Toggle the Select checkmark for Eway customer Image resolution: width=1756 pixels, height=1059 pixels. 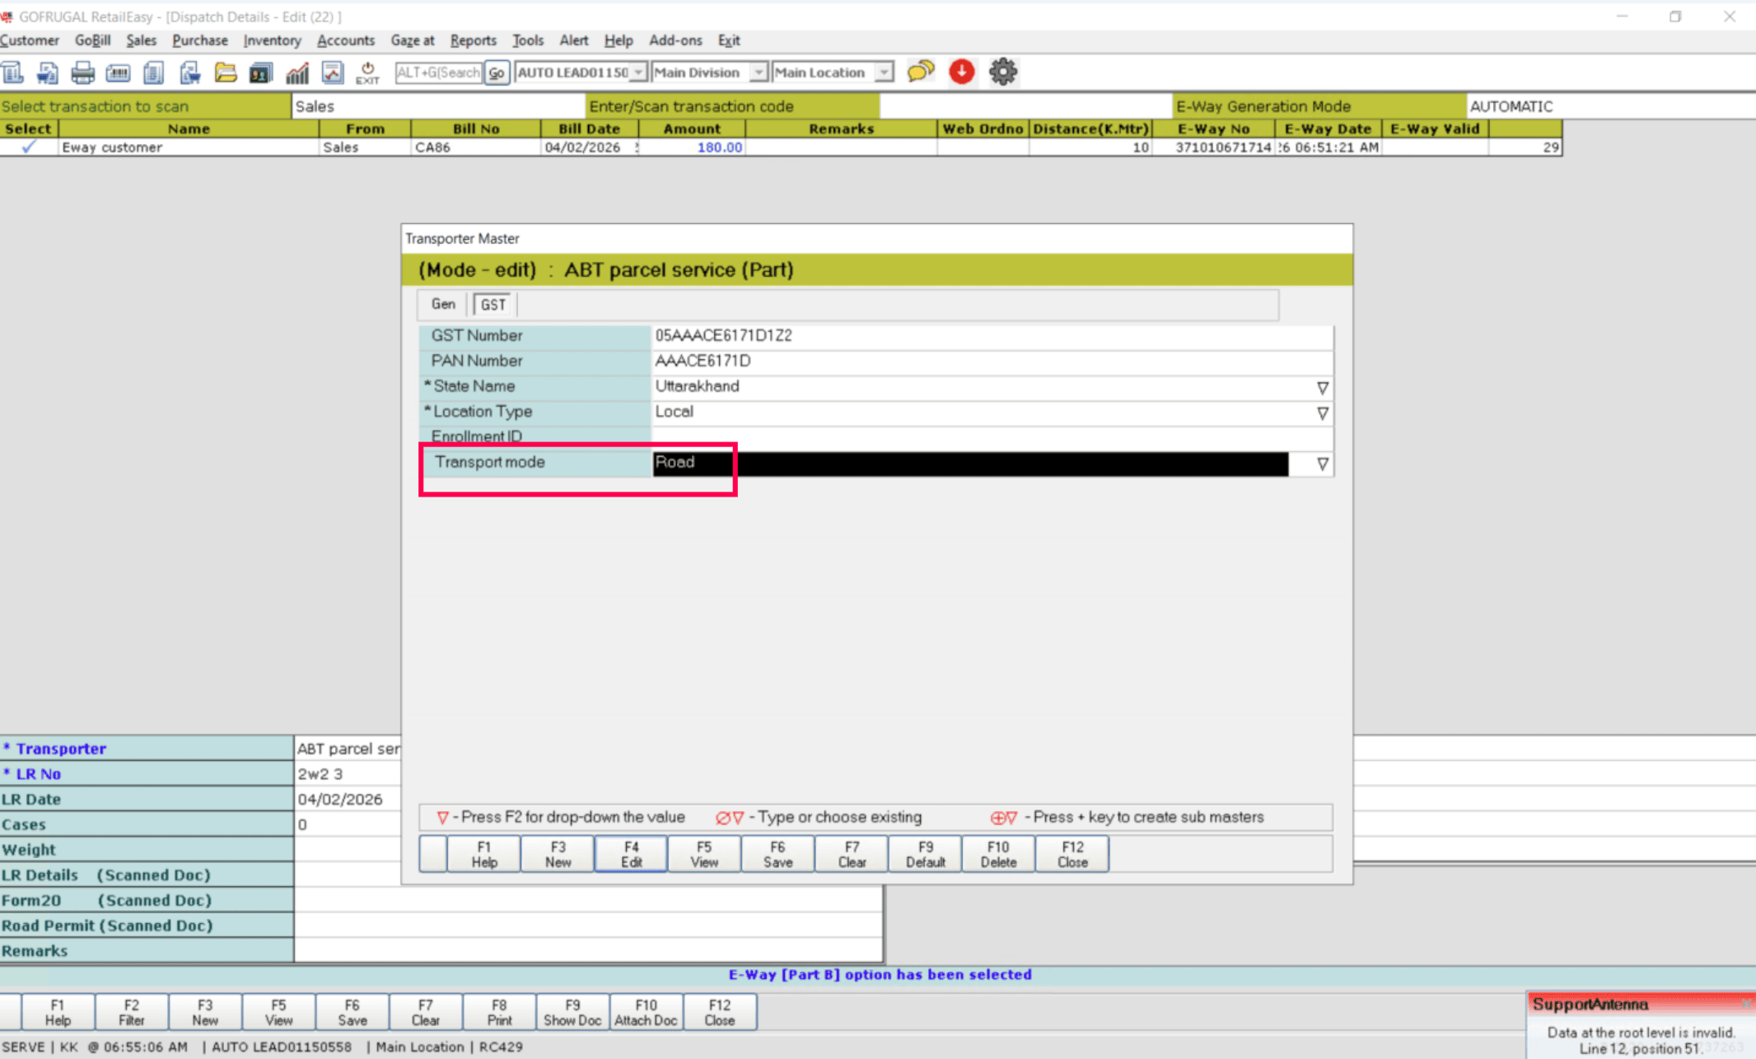[x=29, y=147]
